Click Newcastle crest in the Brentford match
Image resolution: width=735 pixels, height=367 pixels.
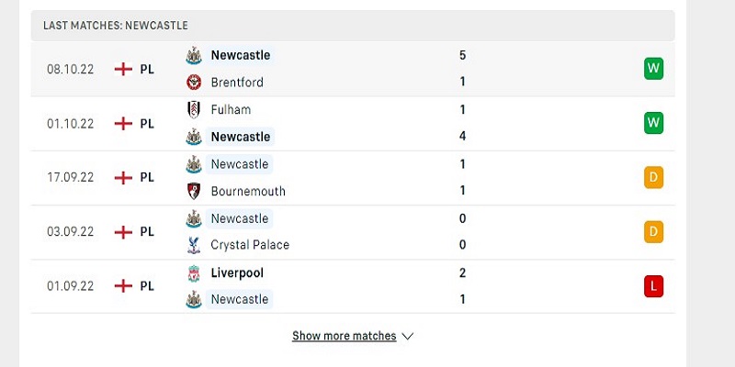point(194,55)
